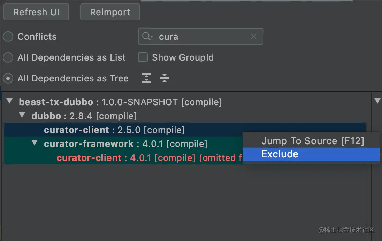The width and height of the screenshot is (382, 241).
Task: Choose Jump To Source from context menu
Action: pyautogui.click(x=312, y=141)
